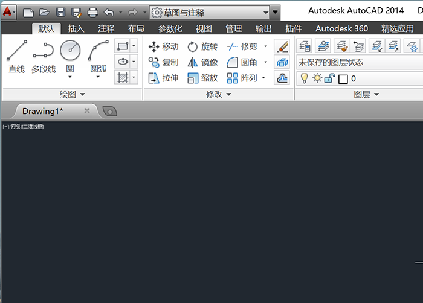Activate the Mirror (镜像) command

pyautogui.click(x=202, y=62)
